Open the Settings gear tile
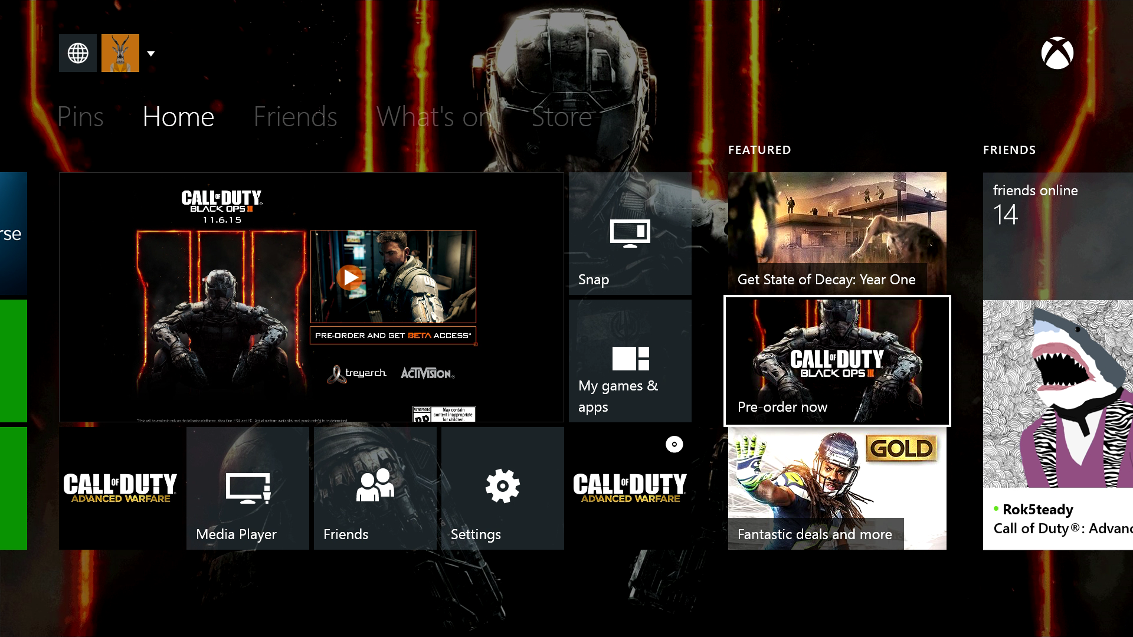Image resolution: width=1133 pixels, height=637 pixels. pos(503,488)
